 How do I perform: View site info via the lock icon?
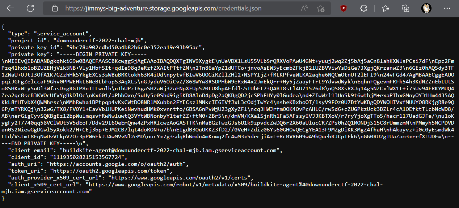tap(55, 8)
